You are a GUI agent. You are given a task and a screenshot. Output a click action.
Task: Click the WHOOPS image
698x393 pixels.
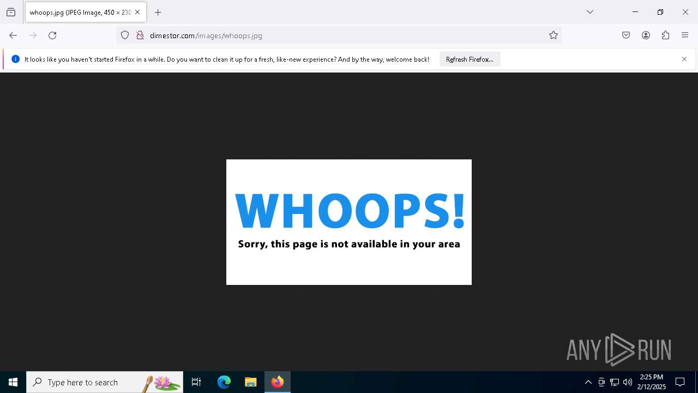349,222
